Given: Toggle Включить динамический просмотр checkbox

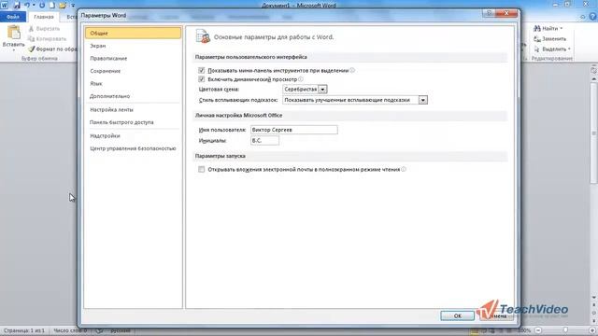Looking at the screenshot, I should click(202, 79).
